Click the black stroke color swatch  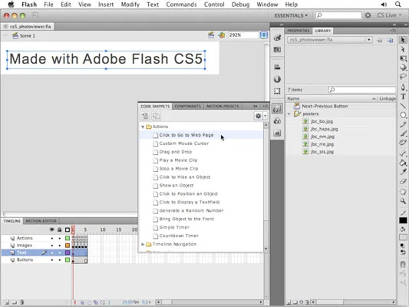(403, 221)
